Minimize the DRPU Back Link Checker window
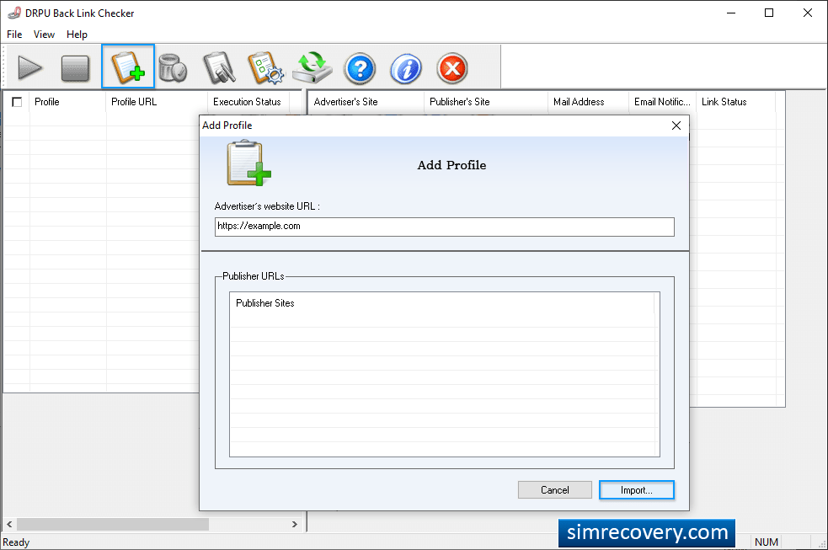 (731, 13)
